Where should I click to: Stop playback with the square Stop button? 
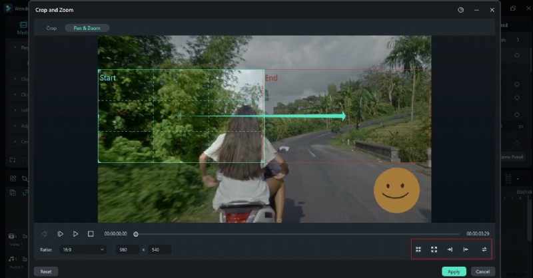[x=91, y=234]
